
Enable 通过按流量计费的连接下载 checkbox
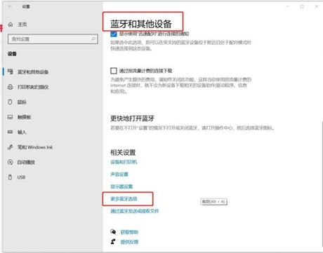pyautogui.click(x=114, y=71)
